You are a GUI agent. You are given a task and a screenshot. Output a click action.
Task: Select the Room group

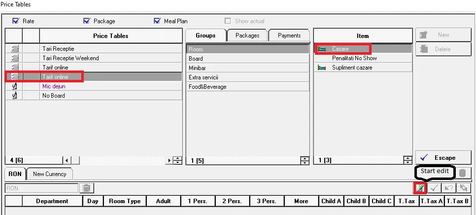coord(248,49)
